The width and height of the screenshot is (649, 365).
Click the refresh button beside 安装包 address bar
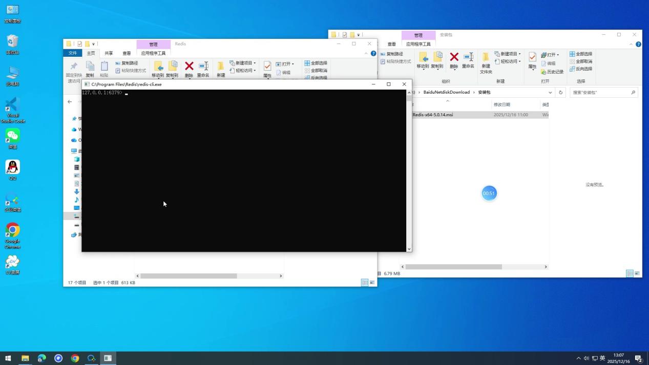[x=560, y=93]
